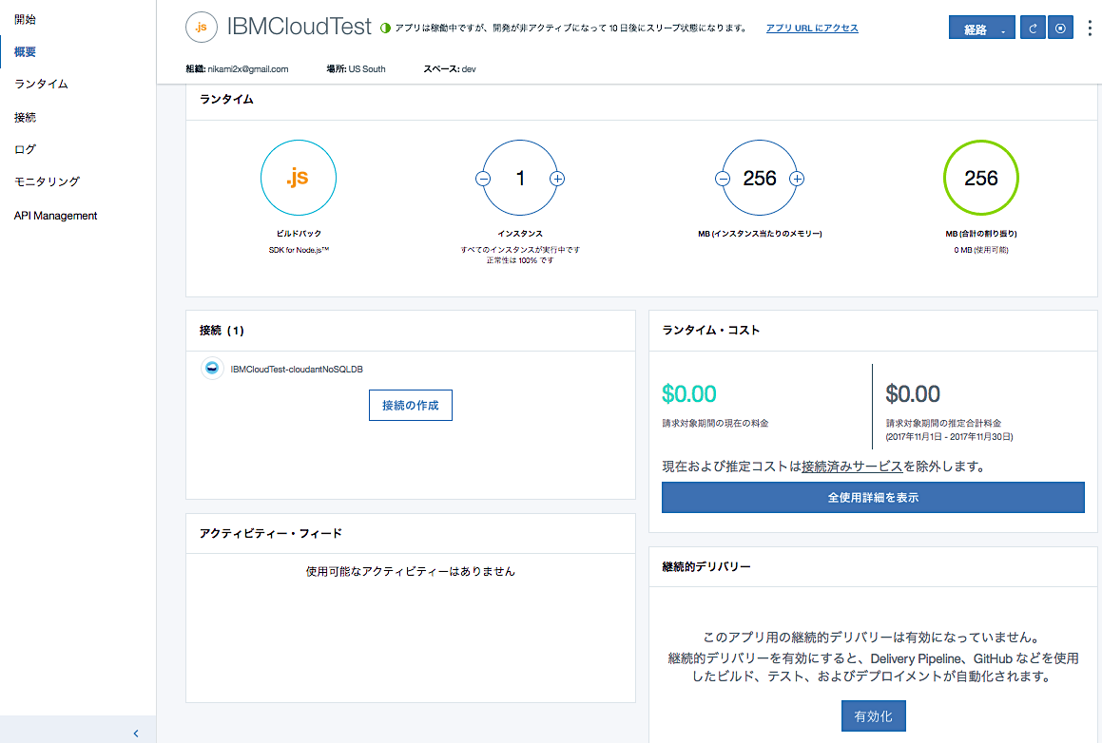The height and width of the screenshot is (743, 1102).
Task: Click the 接続 (1) panel heading
Action: click(222, 330)
